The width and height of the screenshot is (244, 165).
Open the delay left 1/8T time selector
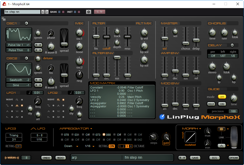tap(223, 56)
